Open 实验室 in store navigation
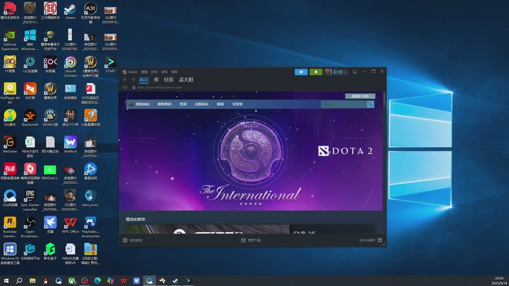 pos(237,104)
